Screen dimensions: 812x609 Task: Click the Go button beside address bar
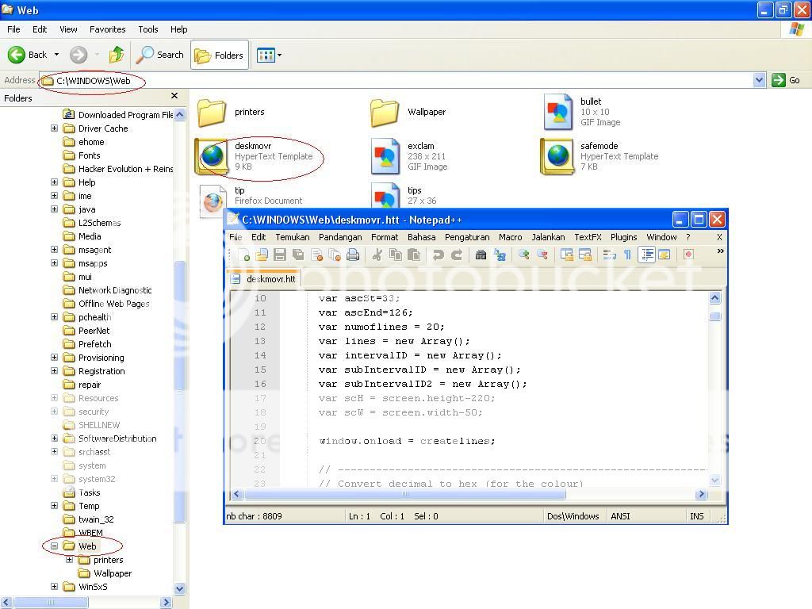(786, 80)
